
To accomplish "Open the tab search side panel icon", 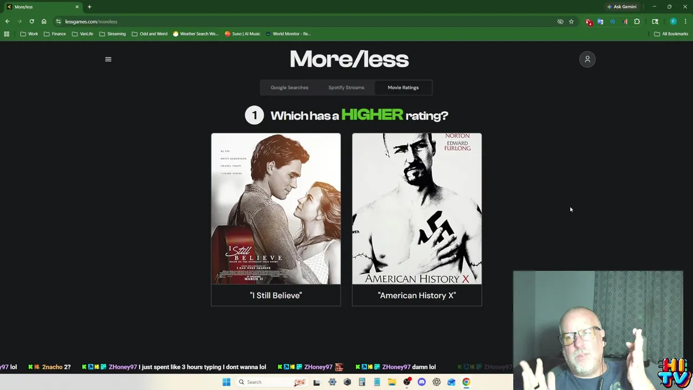I will [655, 22].
